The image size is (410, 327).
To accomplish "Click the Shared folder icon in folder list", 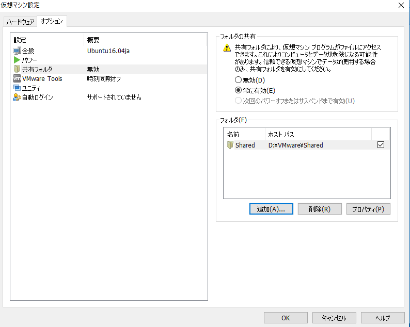I will coord(230,145).
